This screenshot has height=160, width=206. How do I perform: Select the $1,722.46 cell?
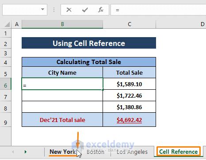click(129, 95)
